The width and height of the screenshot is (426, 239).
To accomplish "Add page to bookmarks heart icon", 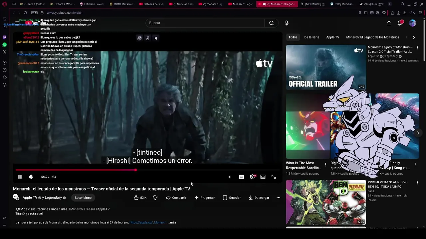I will click(384, 13).
